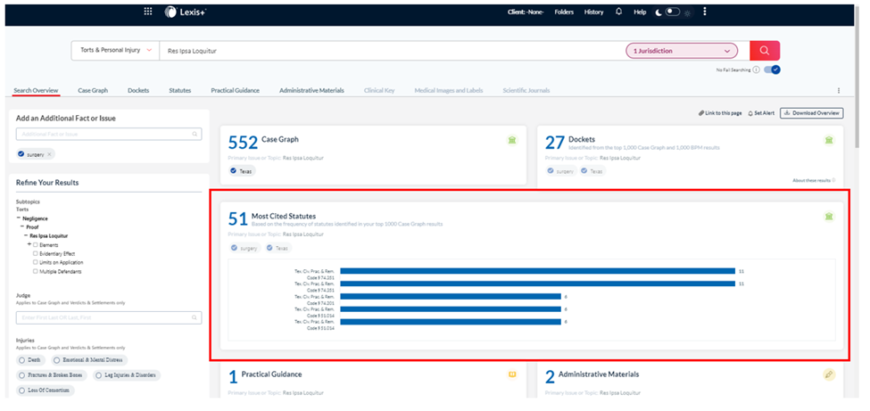Select Emotional & Mental Distress injury option
The image size is (870, 411).
88,360
